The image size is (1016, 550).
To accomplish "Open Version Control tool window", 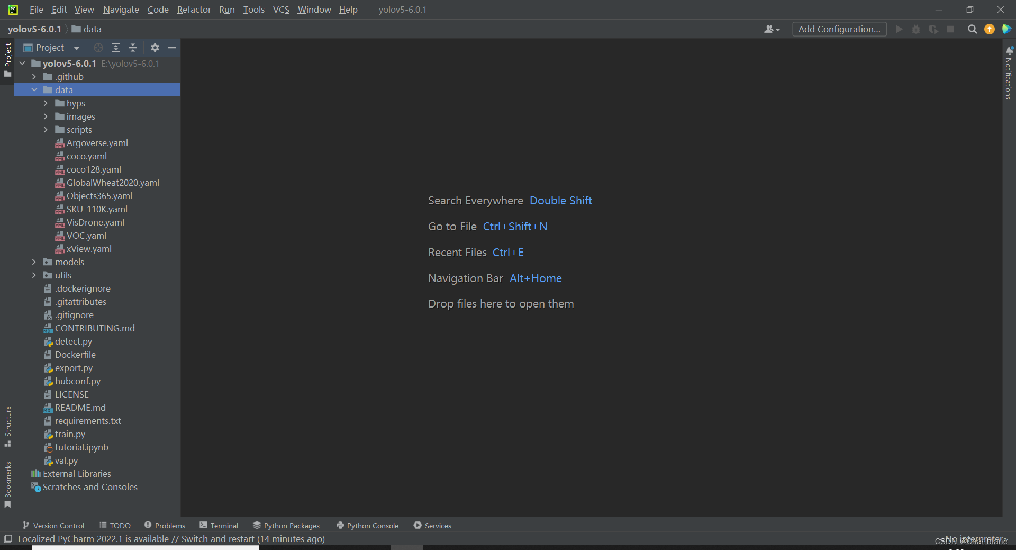I will tap(53, 526).
